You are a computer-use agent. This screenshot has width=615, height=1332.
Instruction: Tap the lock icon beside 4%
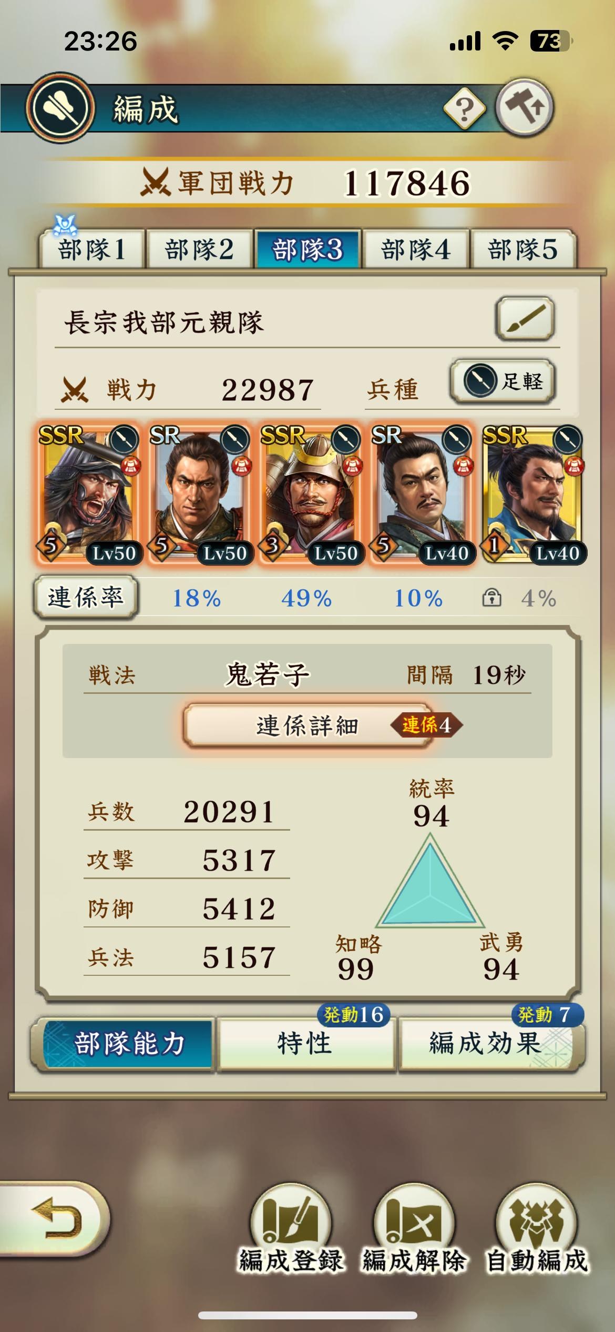click(x=491, y=598)
